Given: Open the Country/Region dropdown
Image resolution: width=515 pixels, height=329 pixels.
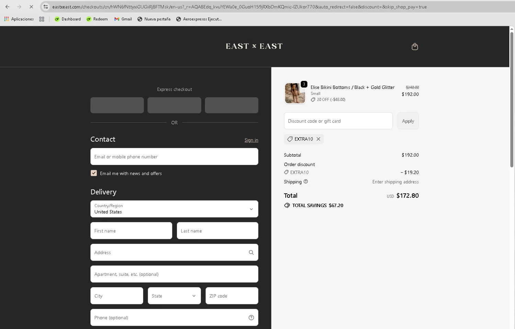Looking at the screenshot, I should (x=174, y=209).
